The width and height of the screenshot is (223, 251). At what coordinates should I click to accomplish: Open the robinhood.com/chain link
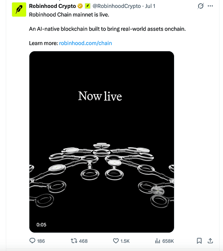pyautogui.click(x=85, y=43)
